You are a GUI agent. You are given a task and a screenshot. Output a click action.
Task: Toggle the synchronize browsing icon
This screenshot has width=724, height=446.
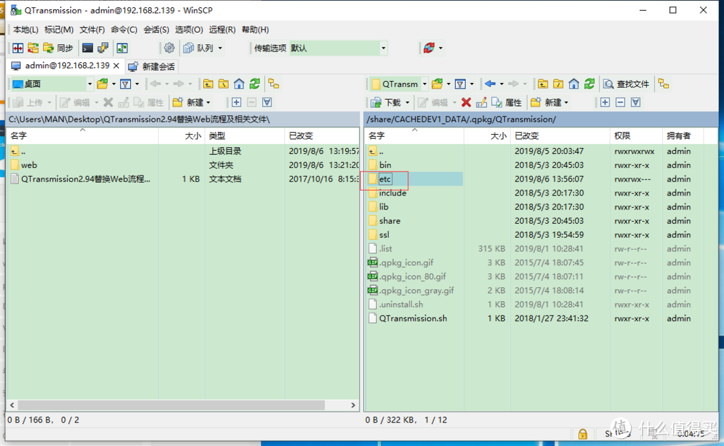[122, 48]
